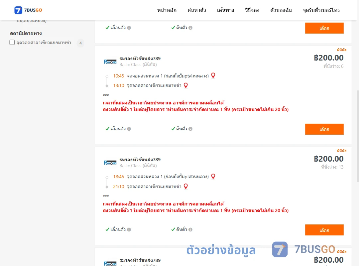Show คืนตั๋ว info icon on 10:45 trip
This screenshot has height=266, width=359.
(x=190, y=129)
